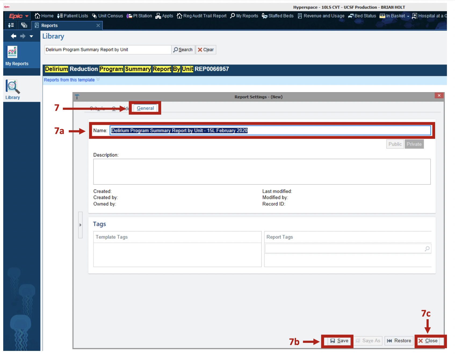Click the Restore button

(x=399, y=341)
